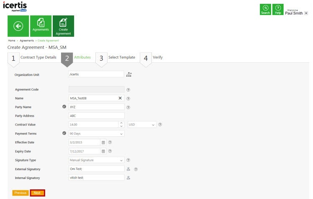Screen dimensions: 313x199
Task: Click the Create Agreement tile
Action: pos(63,26)
